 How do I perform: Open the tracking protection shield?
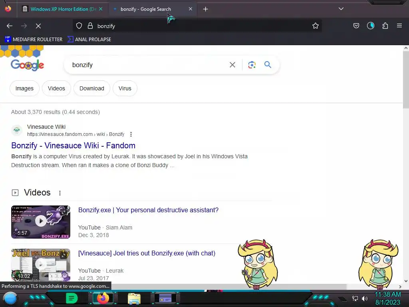(x=79, y=26)
